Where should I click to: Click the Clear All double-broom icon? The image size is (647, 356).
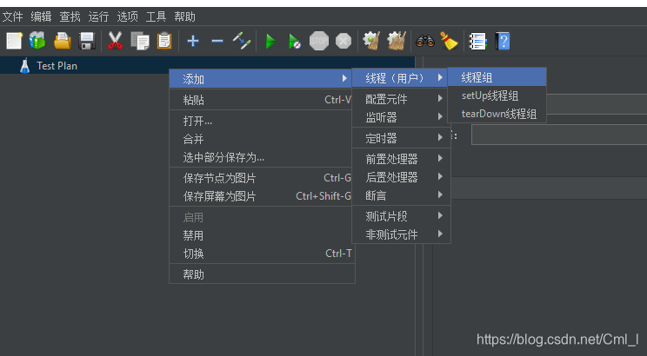397,41
